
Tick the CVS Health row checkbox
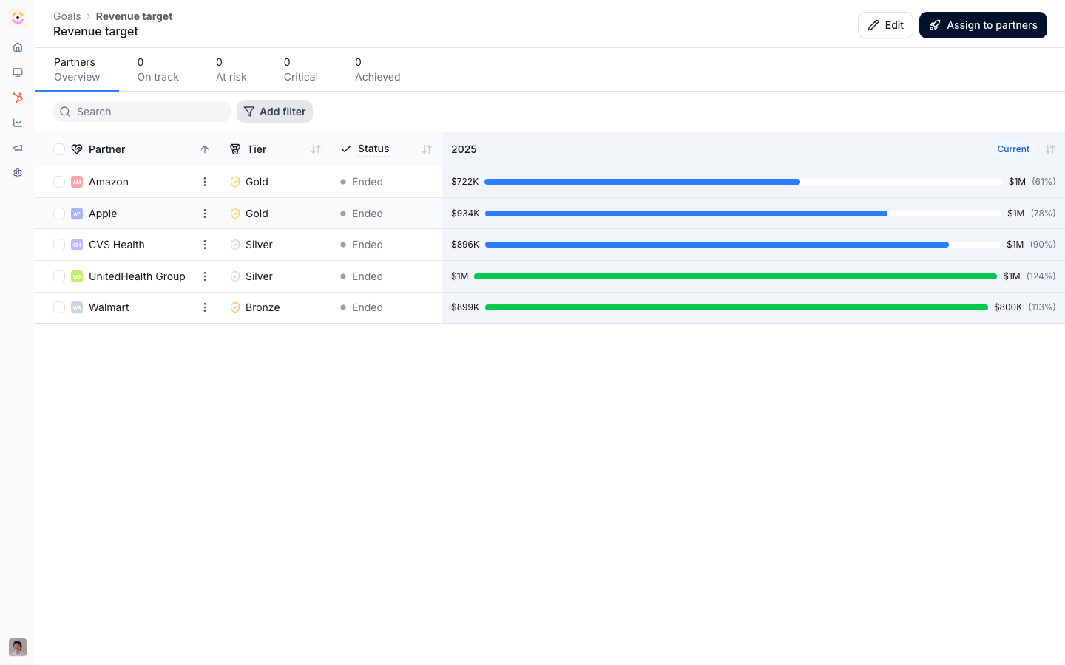(x=59, y=245)
